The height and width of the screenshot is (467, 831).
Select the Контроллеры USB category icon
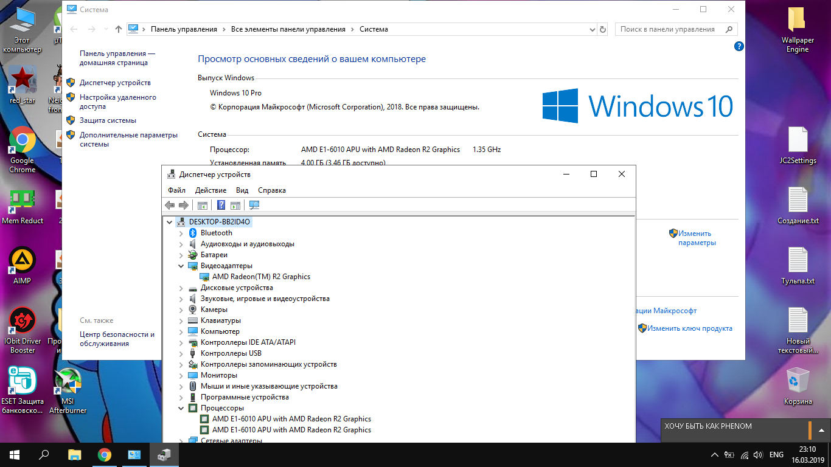tap(193, 353)
